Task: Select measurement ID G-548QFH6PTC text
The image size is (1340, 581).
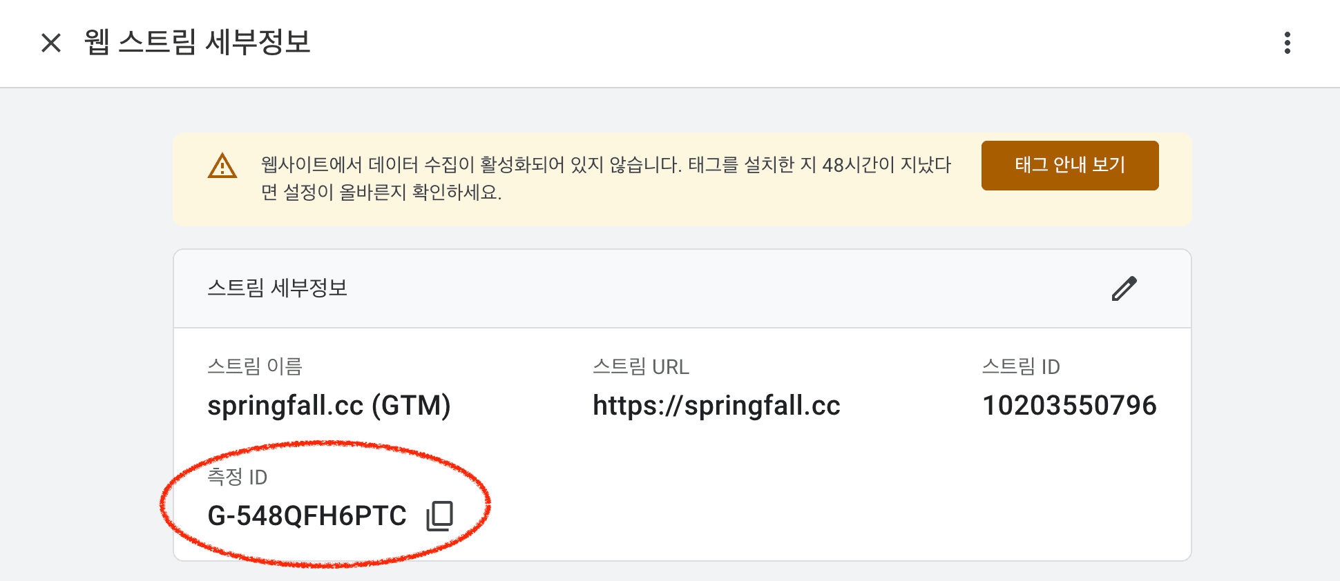Action: tap(307, 516)
